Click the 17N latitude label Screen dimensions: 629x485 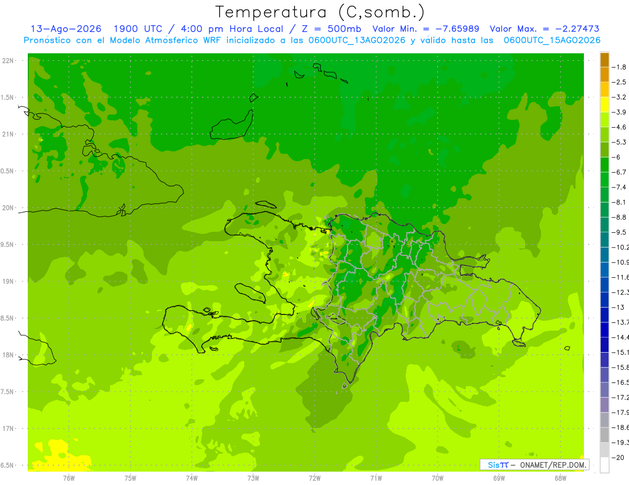pos(8,428)
